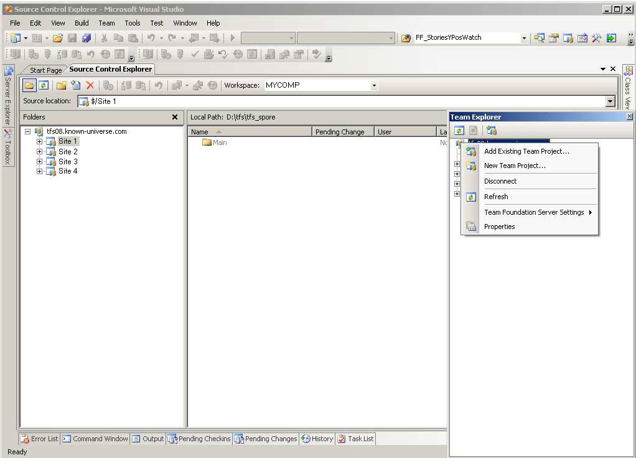Screen dimensions: 636x458
Task: Click the Find in Files icon beside FF_StoriesYPosWatch
Action: coord(406,38)
